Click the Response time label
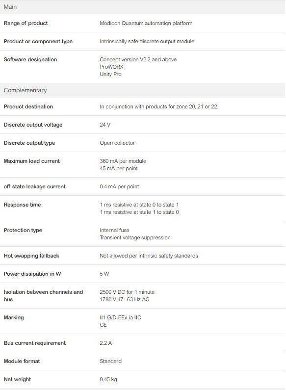 tap(22, 205)
